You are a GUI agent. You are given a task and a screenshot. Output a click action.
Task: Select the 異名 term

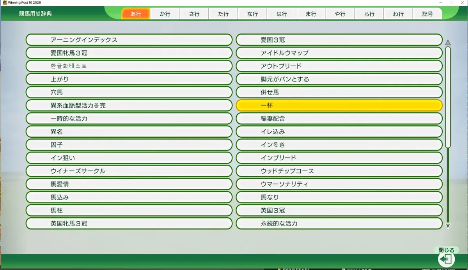[x=129, y=132]
